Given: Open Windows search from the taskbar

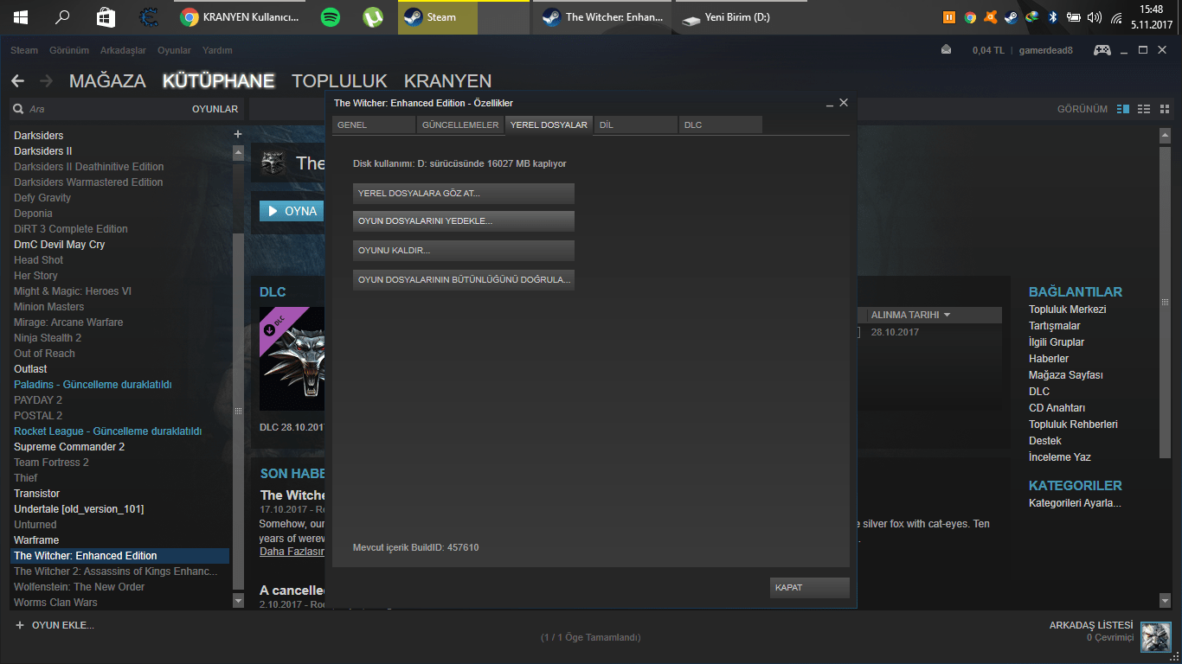Looking at the screenshot, I should point(62,17).
